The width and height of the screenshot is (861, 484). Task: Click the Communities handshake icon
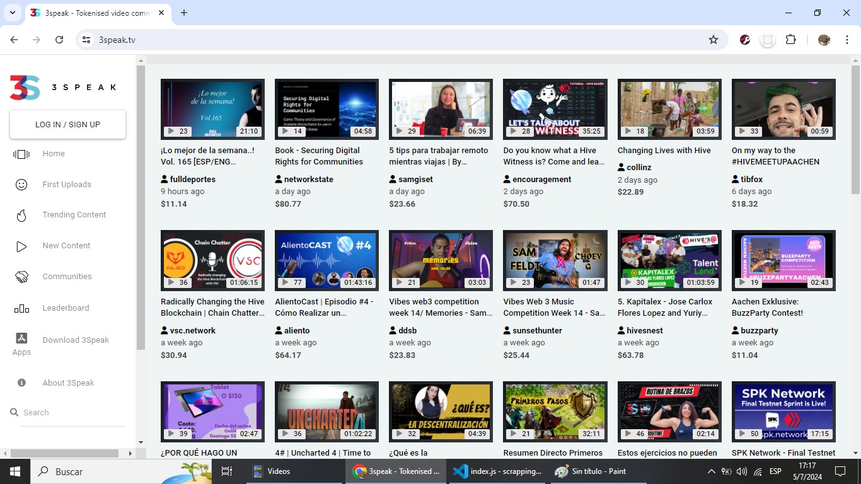tap(21, 277)
